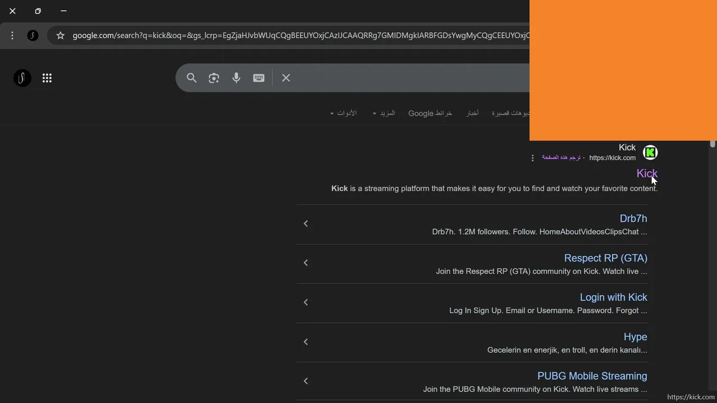Click the page's vertical scrollbar thumb
The image size is (717, 403).
tap(713, 144)
